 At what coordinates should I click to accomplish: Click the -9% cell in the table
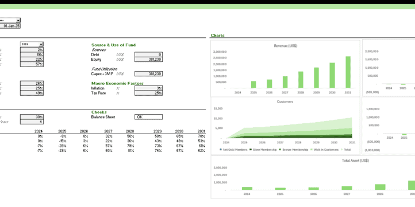pos(63,136)
